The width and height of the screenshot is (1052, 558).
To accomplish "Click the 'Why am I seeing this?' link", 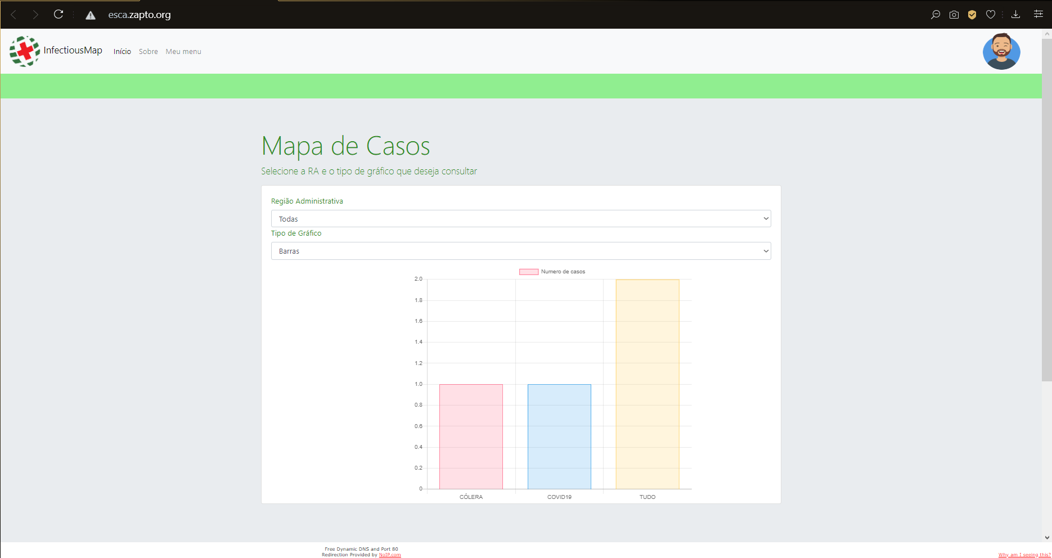I will coord(1024,555).
